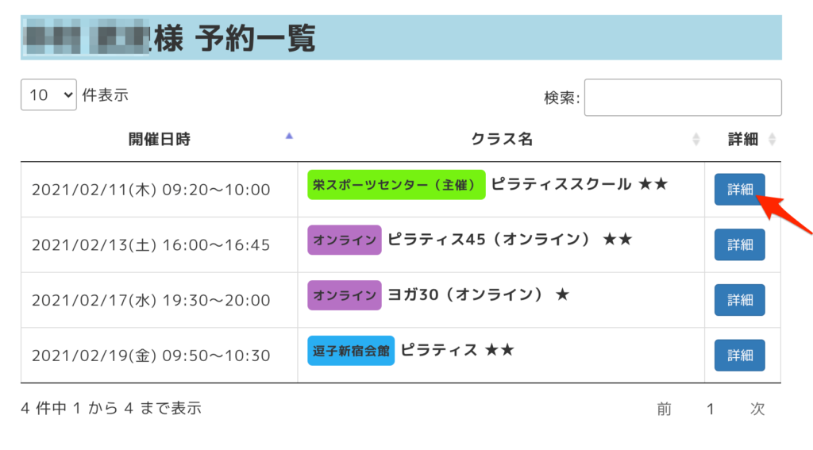This screenshot has width=813, height=450.
Task: Open 詳細 for ピラティススクール class
Action: 739,189
